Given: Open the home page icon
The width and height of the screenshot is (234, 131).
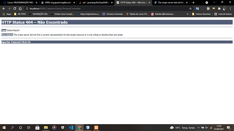Looking at the screenshot, I should point(20,9).
